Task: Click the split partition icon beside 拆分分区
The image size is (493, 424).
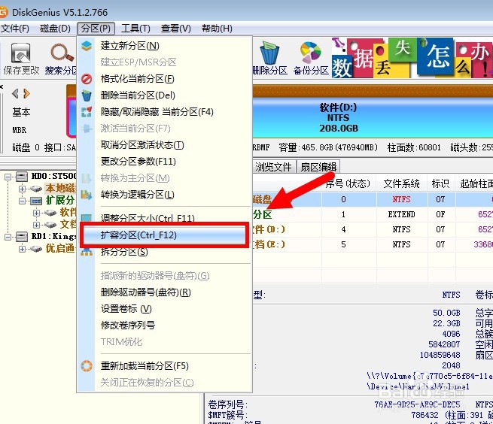Action: click(x=87, y=252)
